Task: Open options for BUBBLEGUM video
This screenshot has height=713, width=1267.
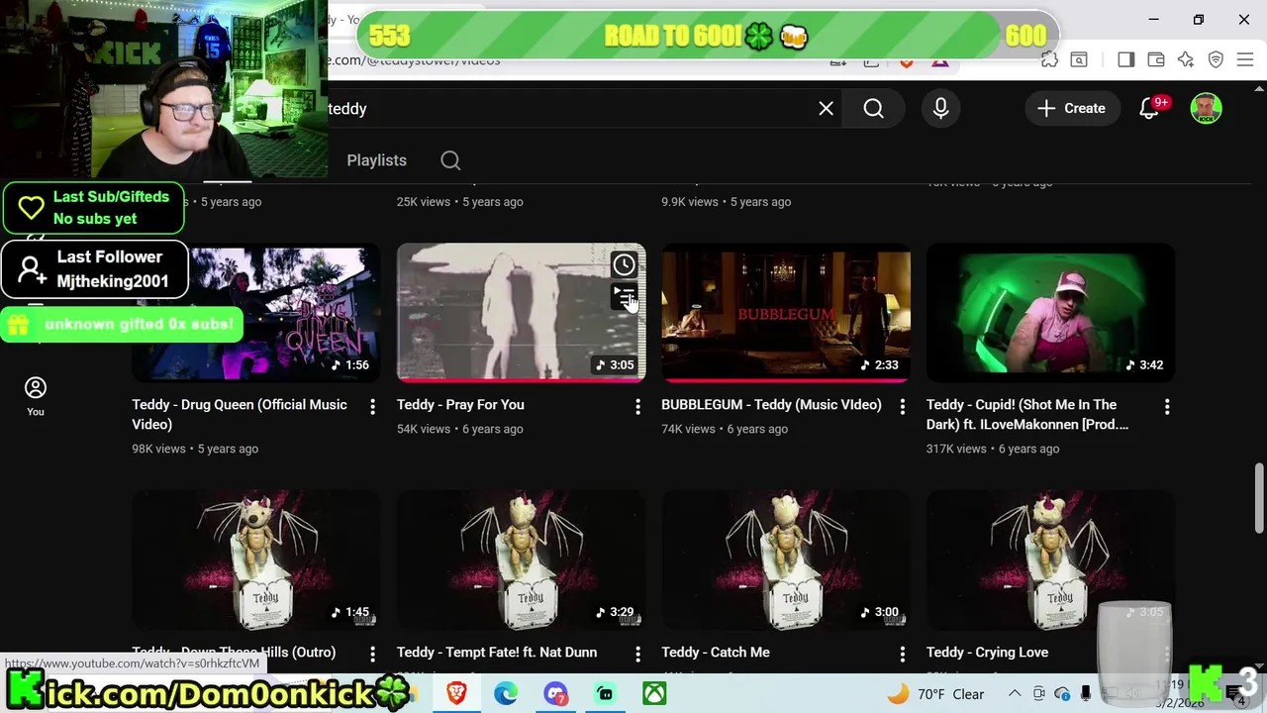Action: (x=902, y=406)
